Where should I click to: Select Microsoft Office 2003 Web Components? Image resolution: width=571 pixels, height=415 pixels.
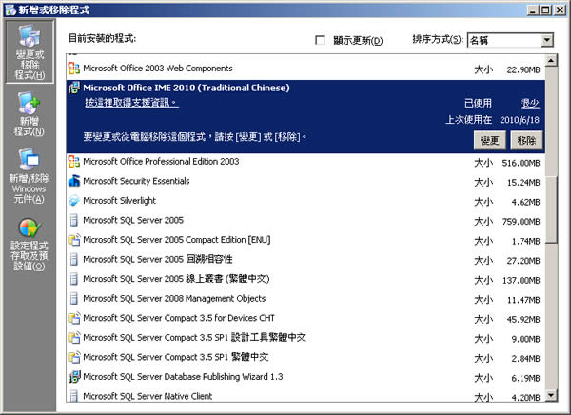(158, 69)
